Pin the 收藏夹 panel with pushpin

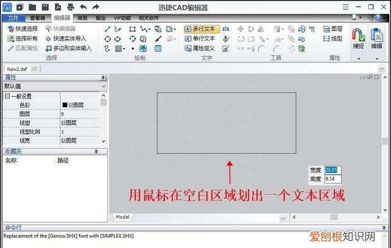(97, 152)
